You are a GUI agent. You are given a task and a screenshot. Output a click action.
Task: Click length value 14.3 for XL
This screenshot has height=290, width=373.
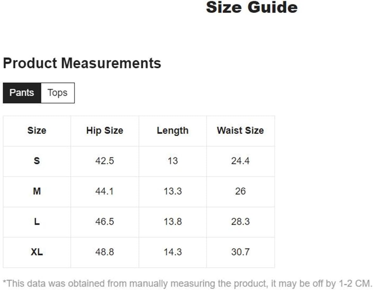173,252
